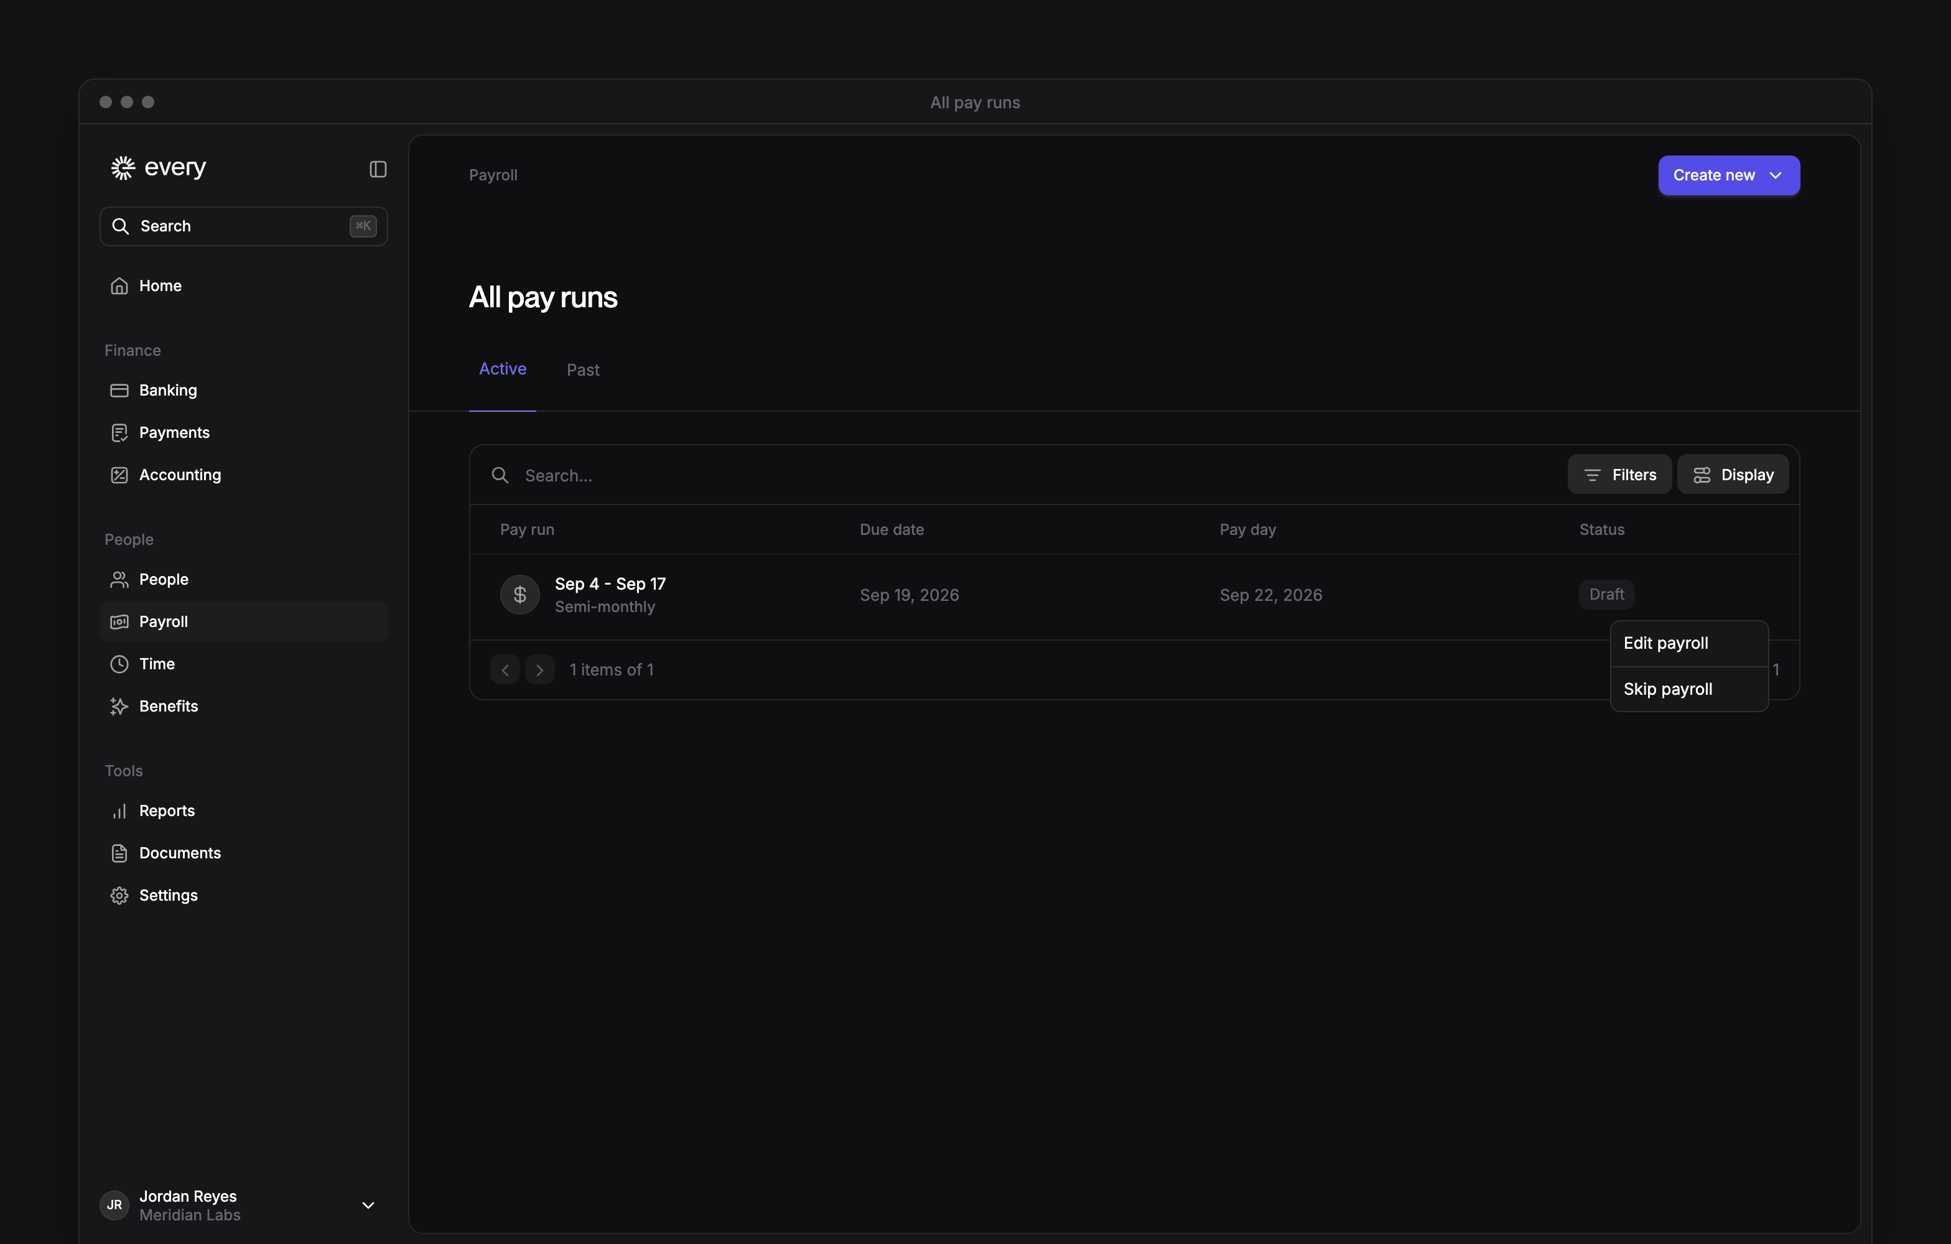Click the Sep 22, 2026 pay day
Viewport: 1951px width, 1244px height.
(x=1270, y=595)
